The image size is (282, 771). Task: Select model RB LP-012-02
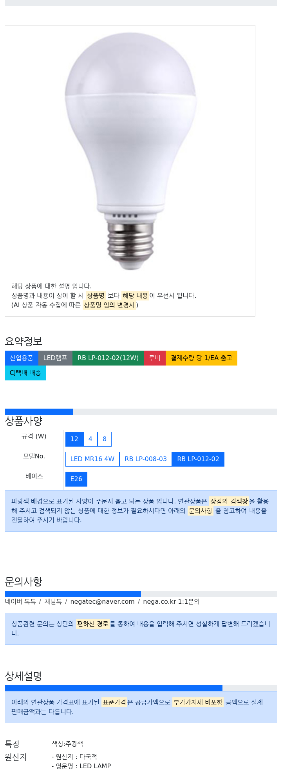pos(198,459)
